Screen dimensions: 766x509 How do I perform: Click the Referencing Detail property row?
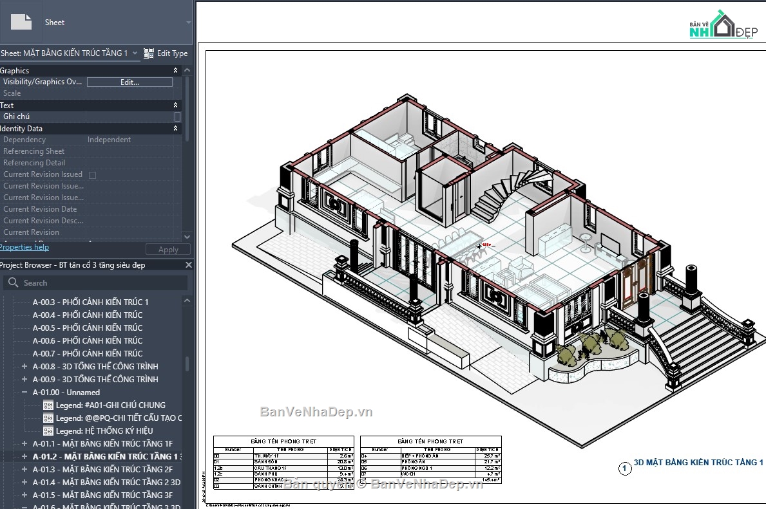click(x=91, y=163)
